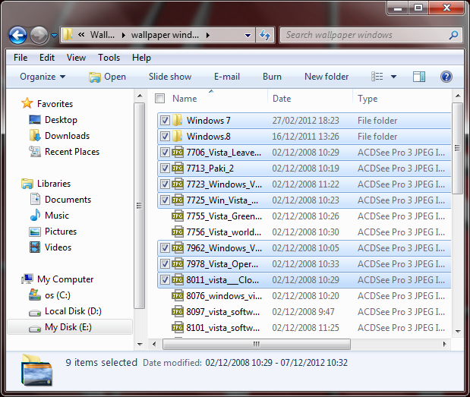Open the Tools menu
This screenshot has width=470, height=397.
pos(109,57)
